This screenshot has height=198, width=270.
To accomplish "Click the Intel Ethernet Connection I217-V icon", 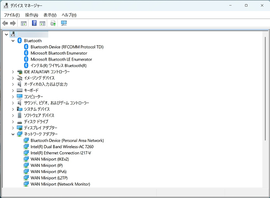I will 26,153.
